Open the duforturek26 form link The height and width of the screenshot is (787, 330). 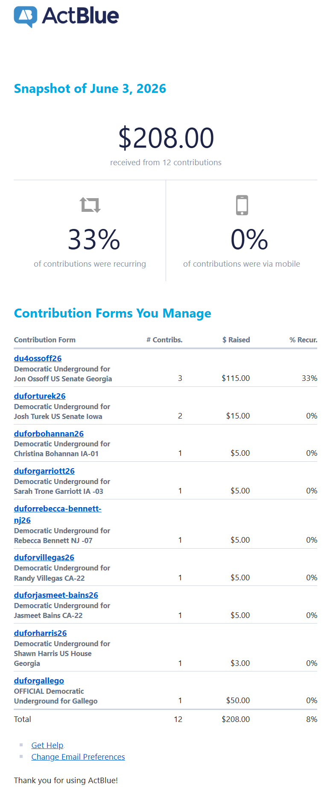(40, 396)
